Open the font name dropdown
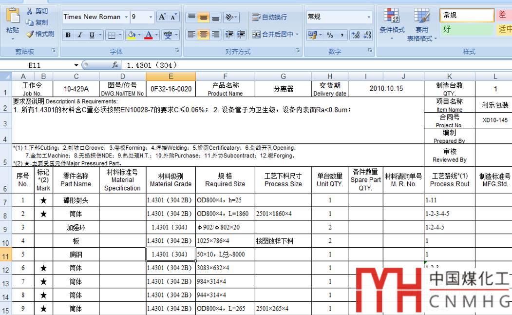This screenshot has width=512, height=315. [x=126, y=17]
